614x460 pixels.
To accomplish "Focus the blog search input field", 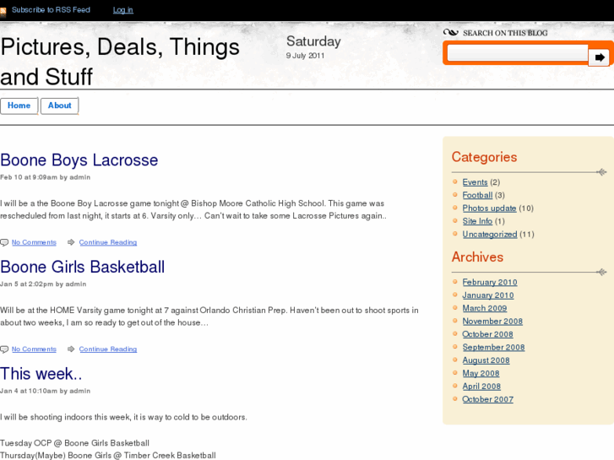I will pyautogui.click(x=518, y=52).
